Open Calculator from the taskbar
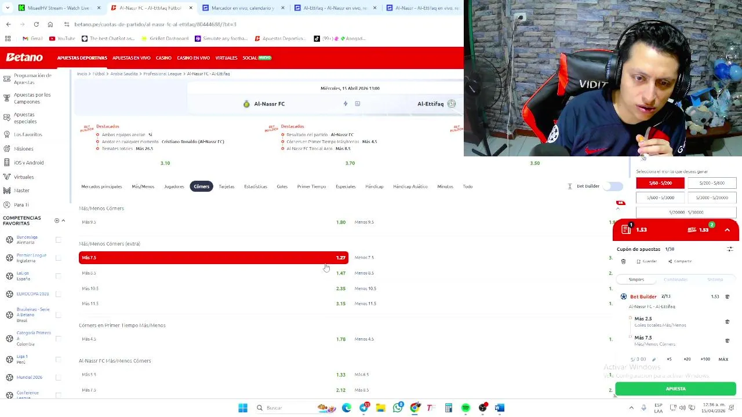This screenshot has width=742, height=417. pyautogui.click(x=448, y=408)
